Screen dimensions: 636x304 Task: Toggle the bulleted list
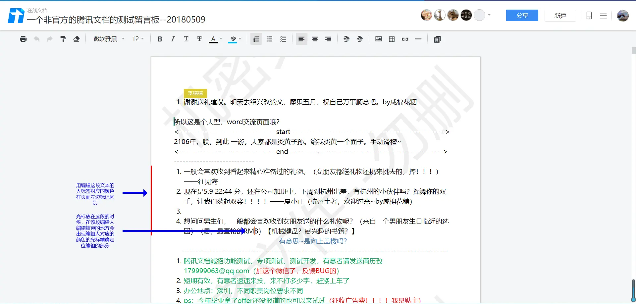[x=270, y=39]
